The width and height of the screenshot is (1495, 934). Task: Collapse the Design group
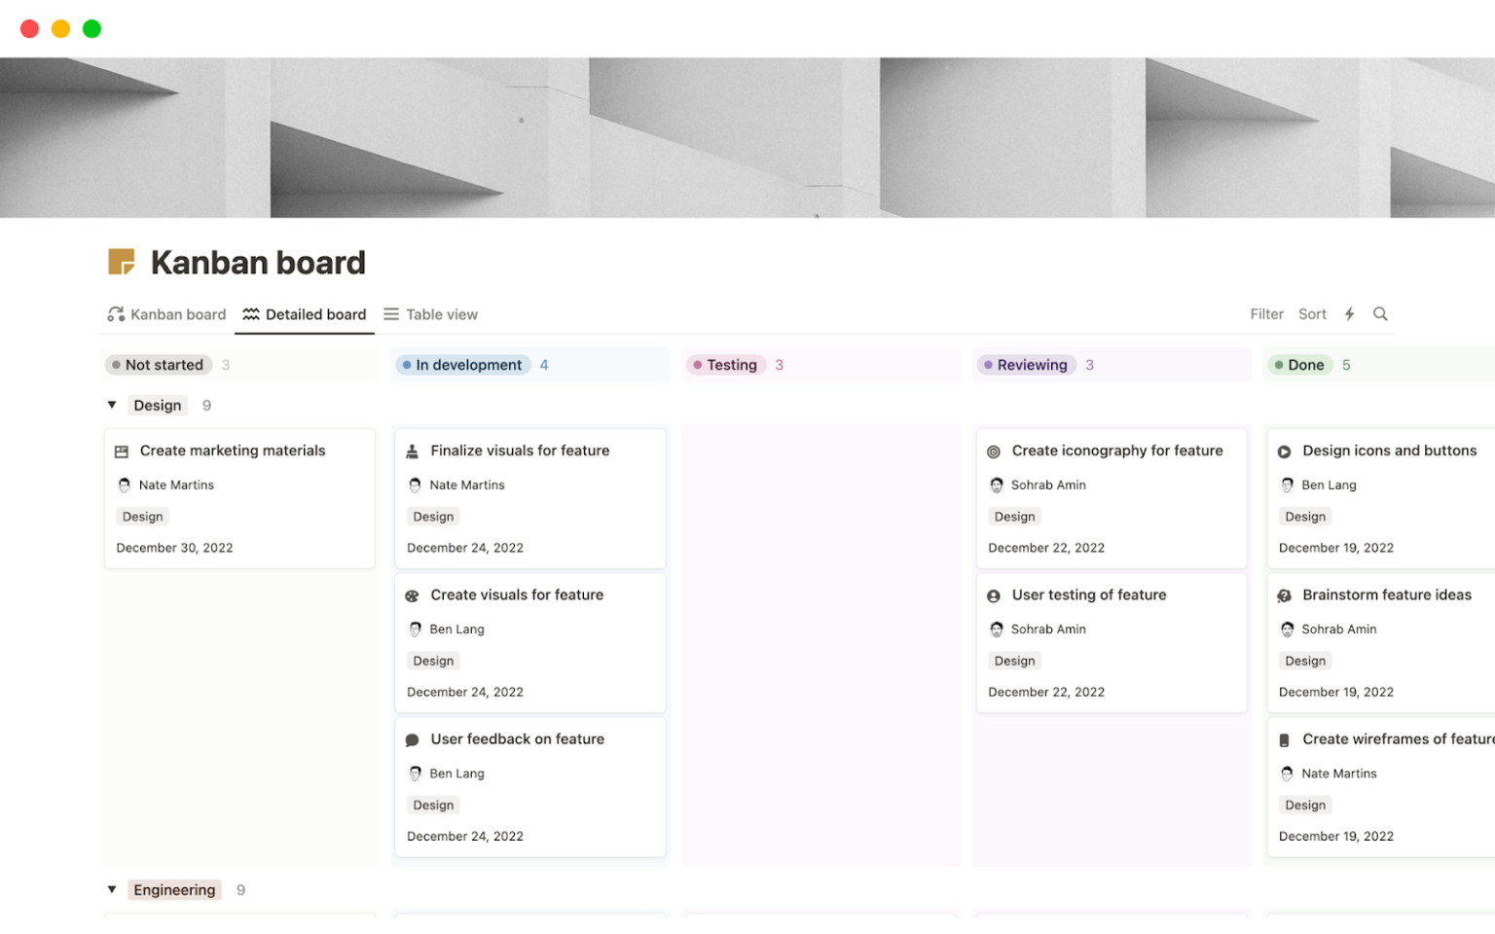pos(111,405)
